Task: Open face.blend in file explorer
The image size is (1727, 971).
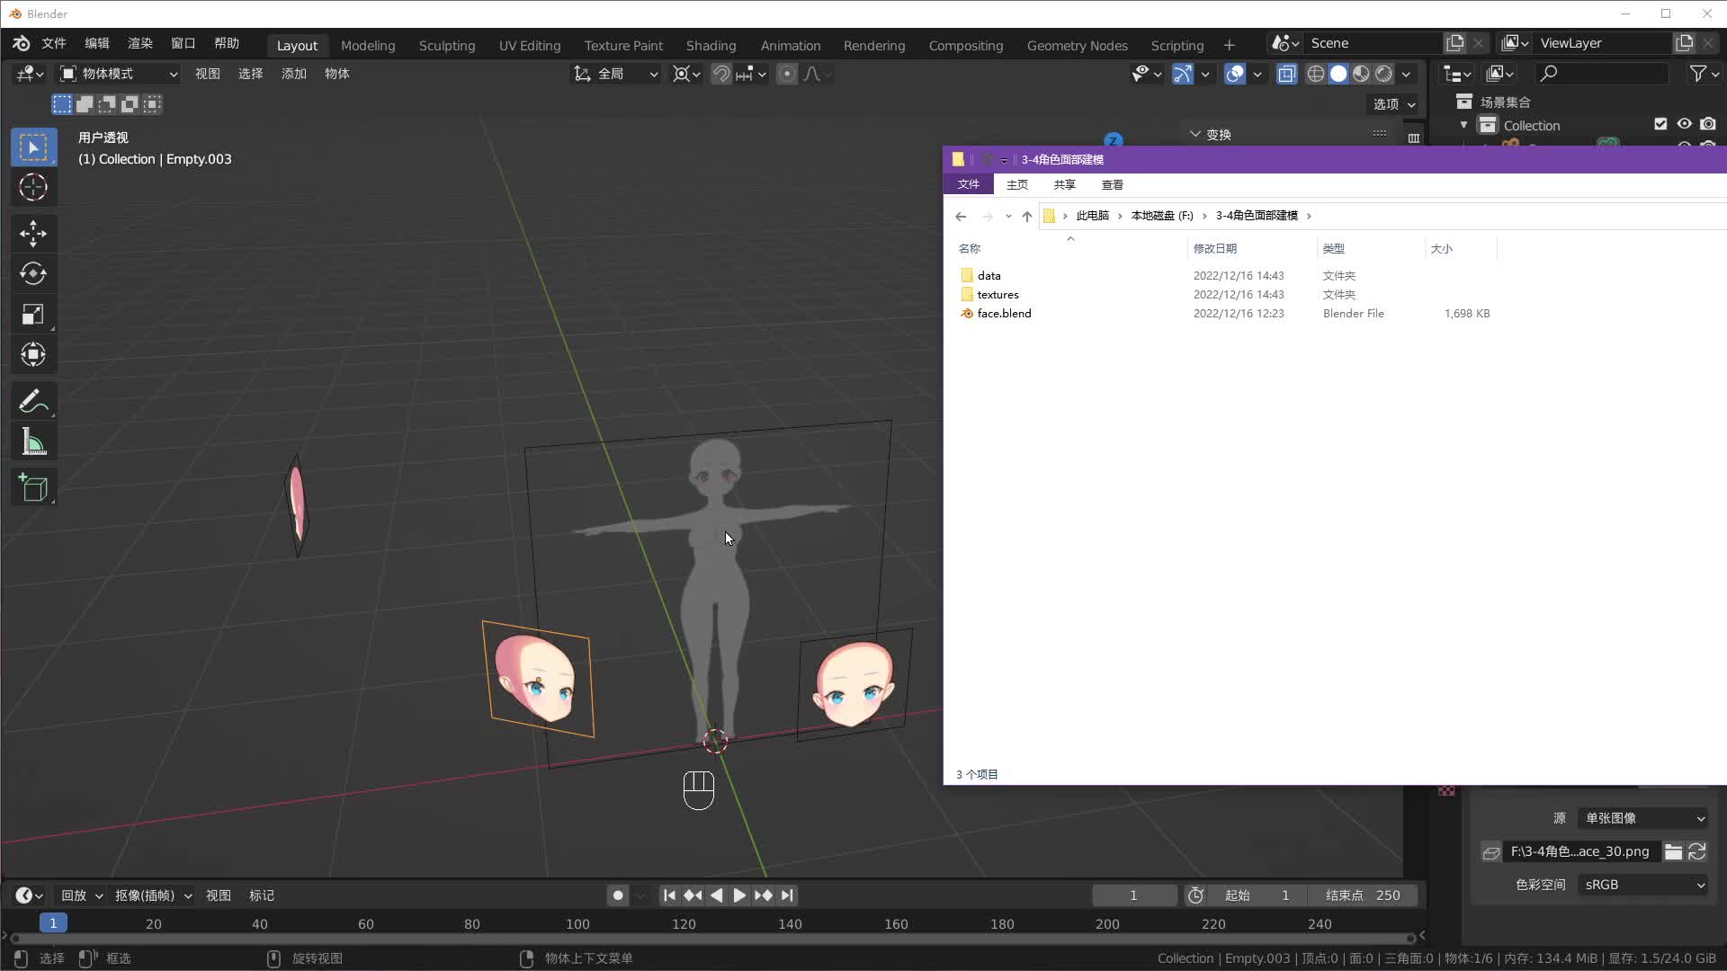Action: [x=1004, y=314]
